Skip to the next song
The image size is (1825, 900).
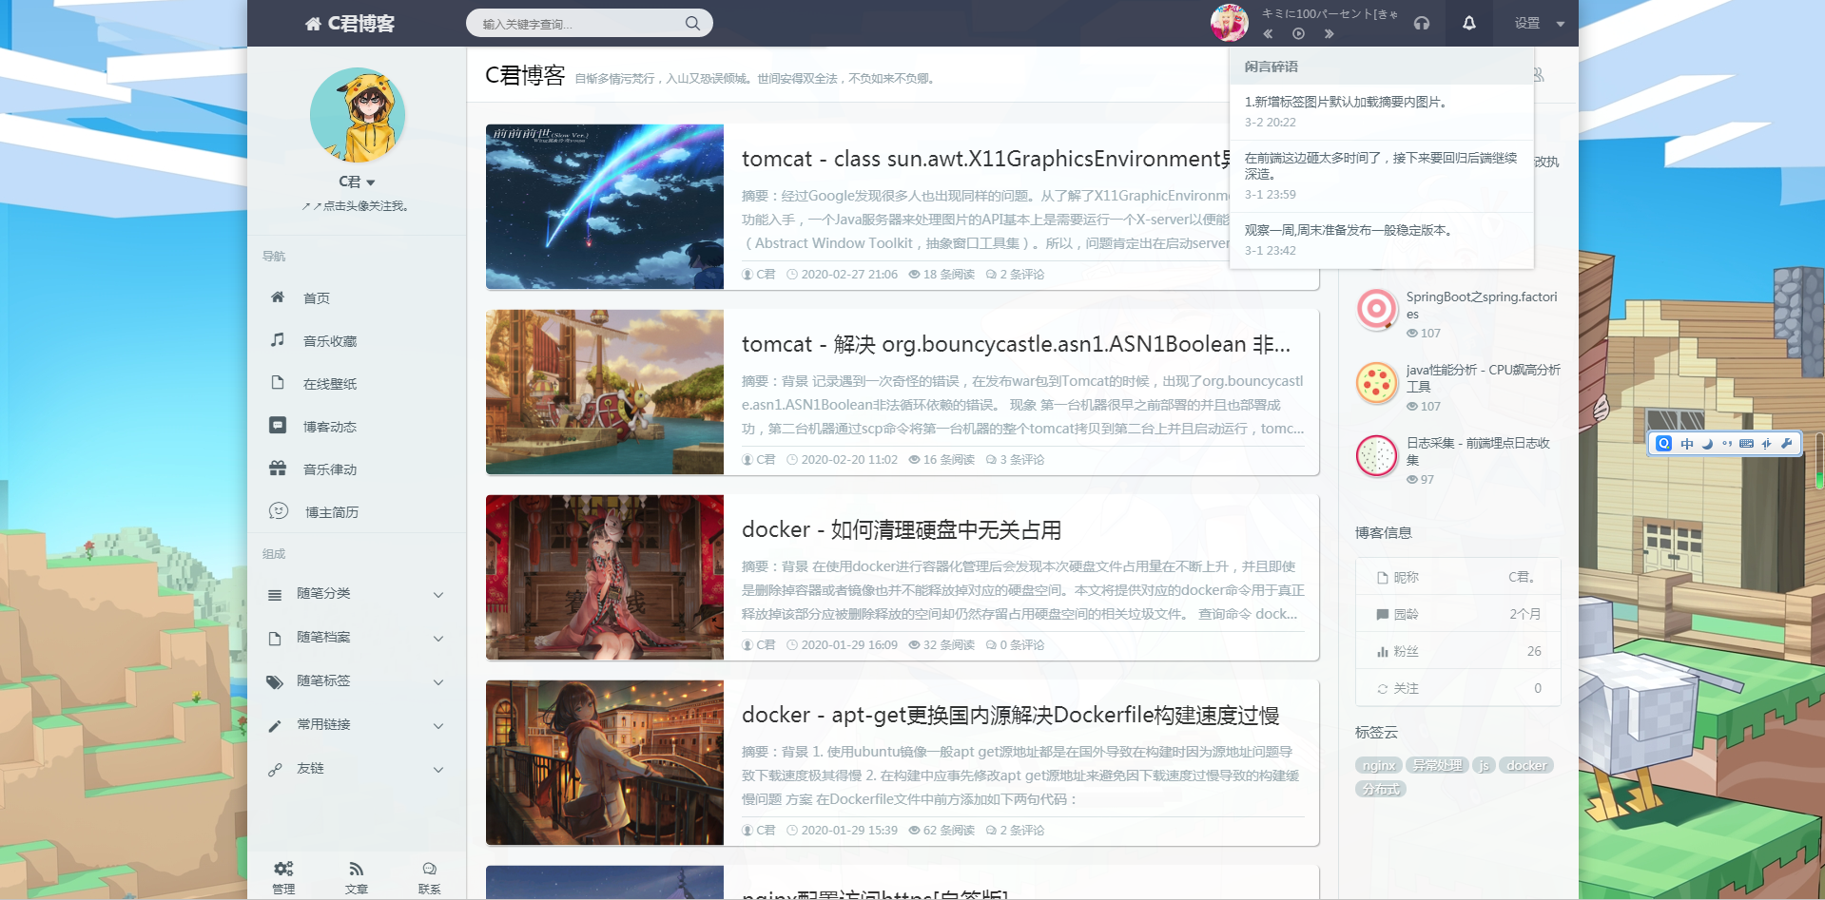tap(1330, 33)
